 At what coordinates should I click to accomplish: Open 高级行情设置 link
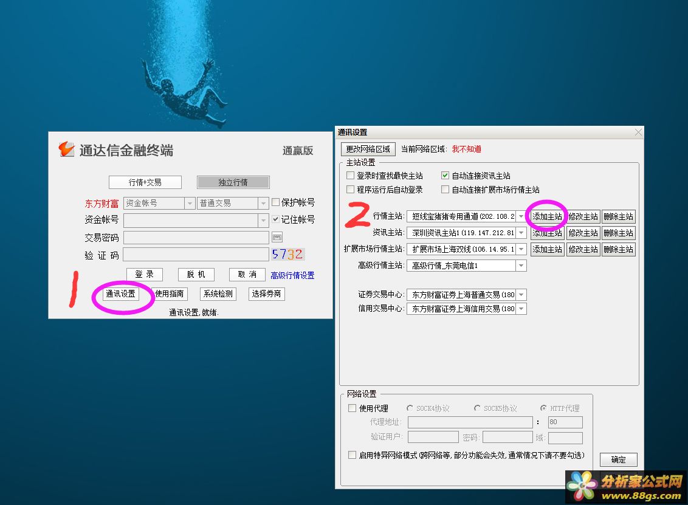[x=292, y=275]
